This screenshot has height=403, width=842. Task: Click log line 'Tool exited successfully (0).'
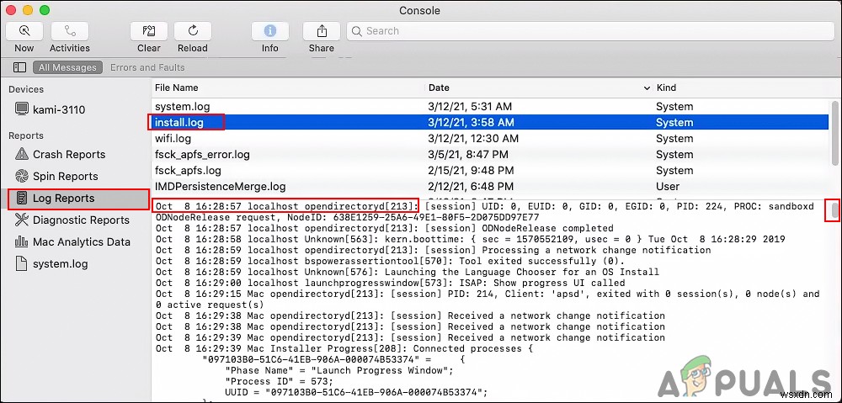pyautogui.click(x=390, y=262)
